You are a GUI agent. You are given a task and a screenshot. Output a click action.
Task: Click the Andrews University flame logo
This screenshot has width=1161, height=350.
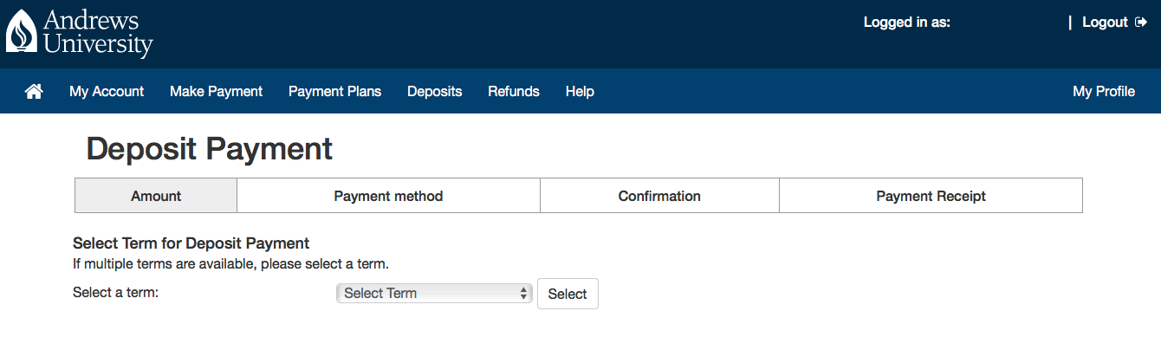pyautogui.click(x=22, y=32)
